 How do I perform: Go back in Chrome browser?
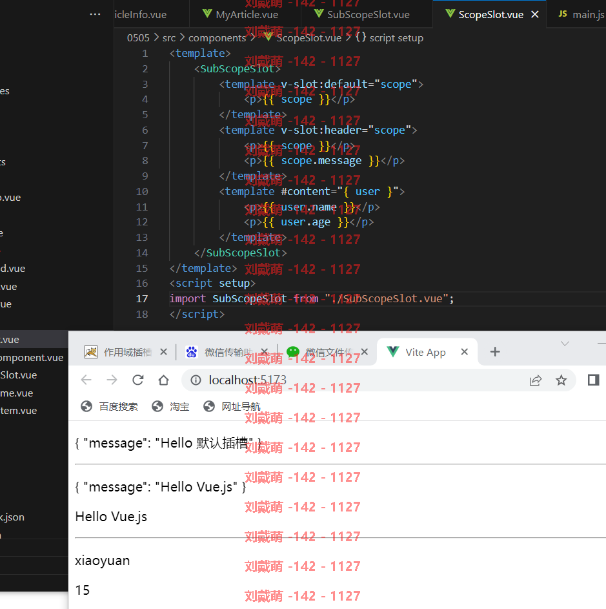click(86, 380)
